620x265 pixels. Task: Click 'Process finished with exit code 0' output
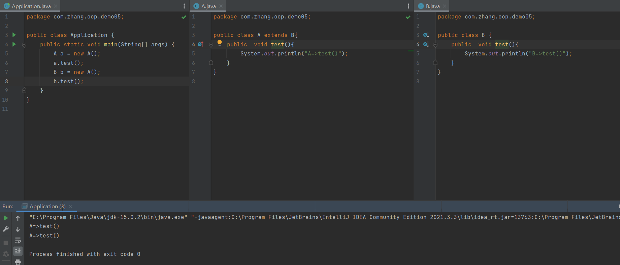pyautogui.click(x=85, y=254)
